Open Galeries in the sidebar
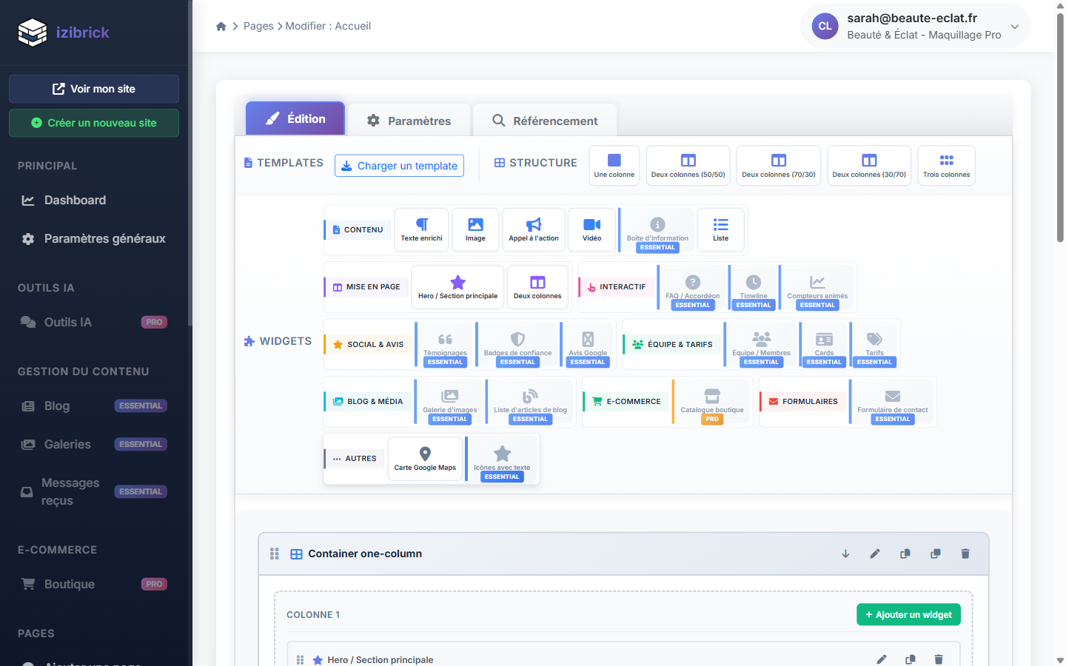1066x666 pixels. (x=94, y=444)
